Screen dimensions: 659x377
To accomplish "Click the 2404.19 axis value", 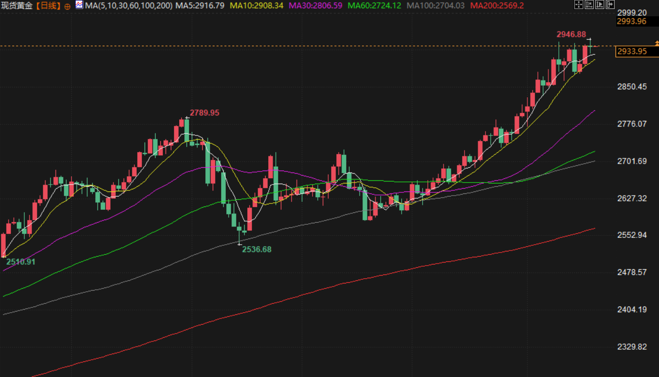I will 632,309.
